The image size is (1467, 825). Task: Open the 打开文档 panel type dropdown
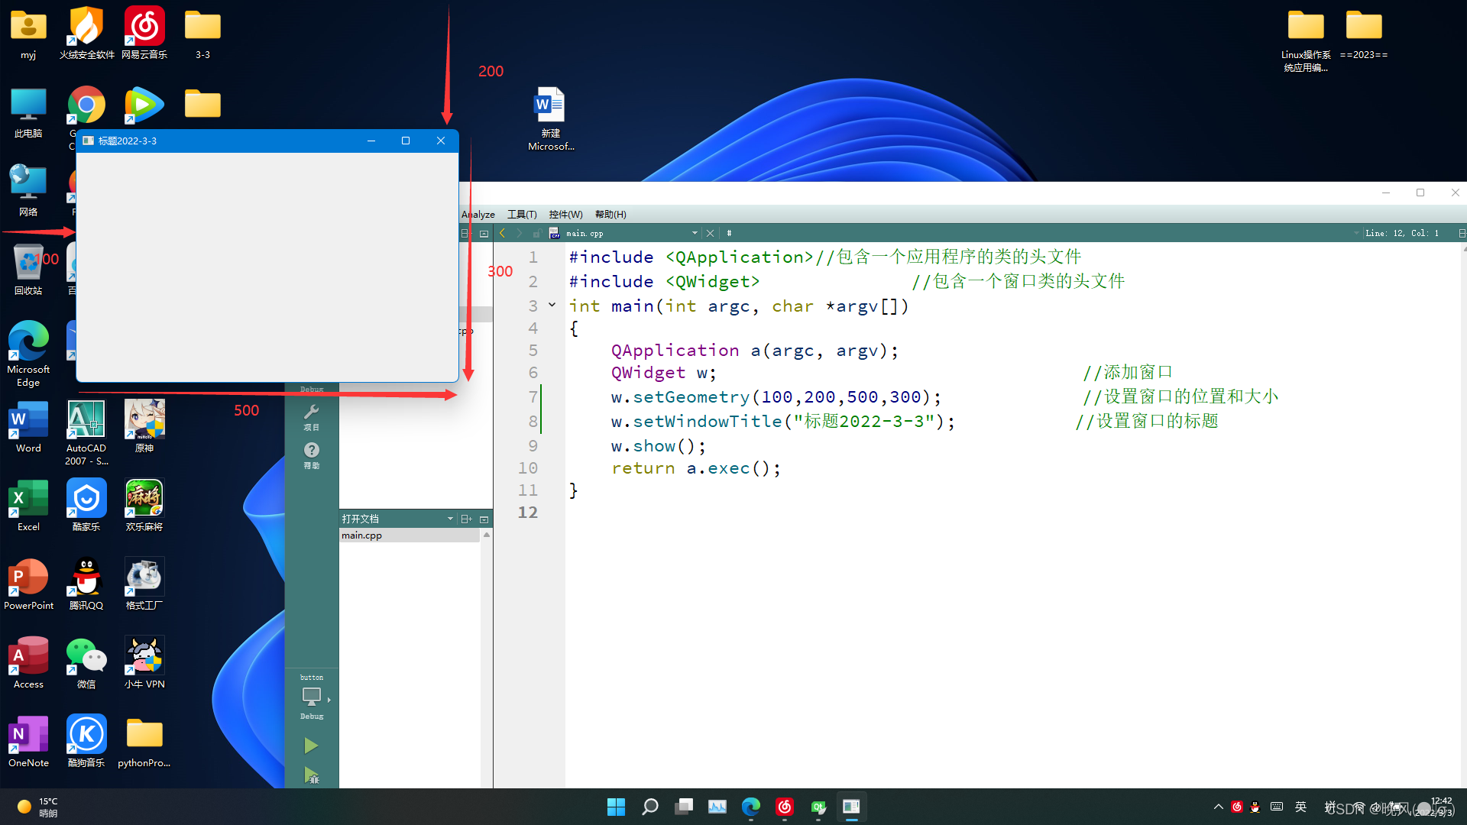click(x=450, y=519)
